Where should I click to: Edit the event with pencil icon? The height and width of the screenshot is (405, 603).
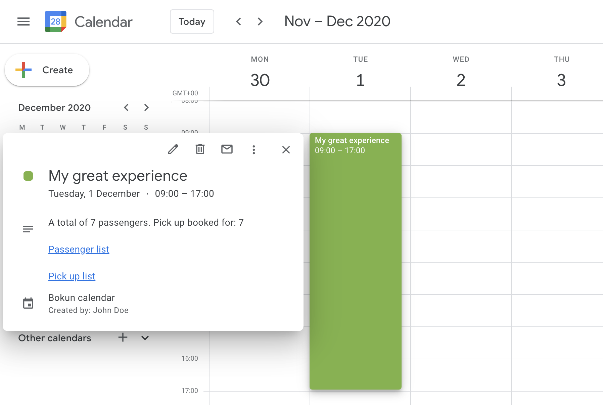(173, 149)
